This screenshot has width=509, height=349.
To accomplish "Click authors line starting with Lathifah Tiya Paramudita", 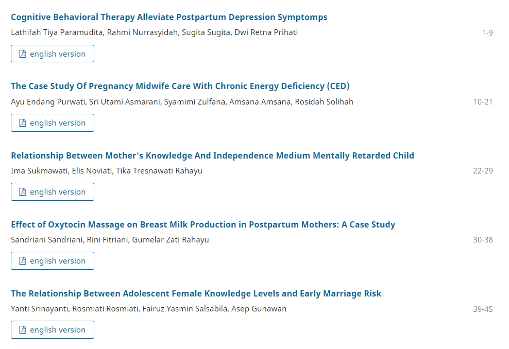I will coord(154,32).
